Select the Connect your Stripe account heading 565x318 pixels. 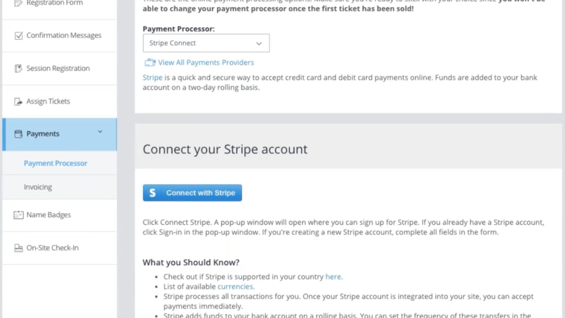point(225,149)
